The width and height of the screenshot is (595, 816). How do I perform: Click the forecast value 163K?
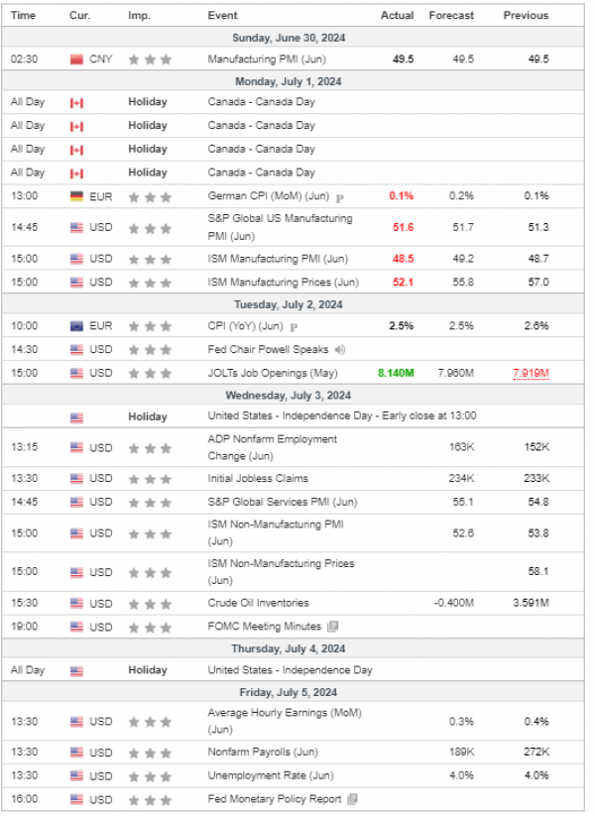462,447
